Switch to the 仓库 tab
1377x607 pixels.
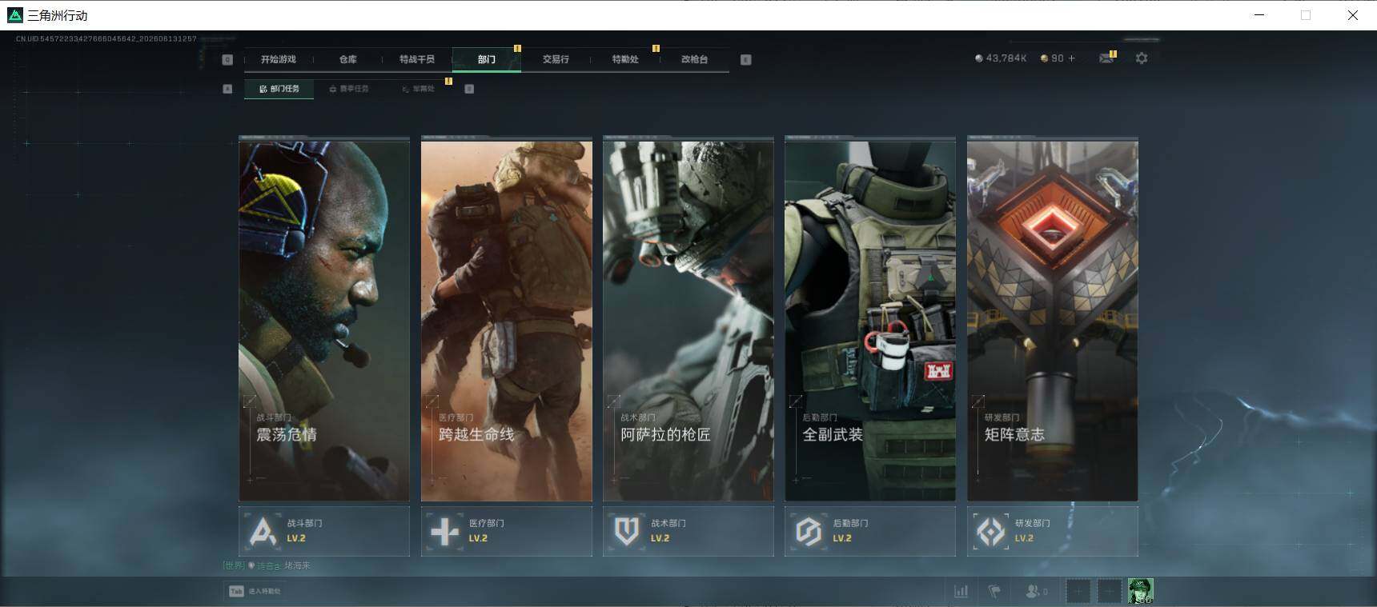tap(347, 59)
